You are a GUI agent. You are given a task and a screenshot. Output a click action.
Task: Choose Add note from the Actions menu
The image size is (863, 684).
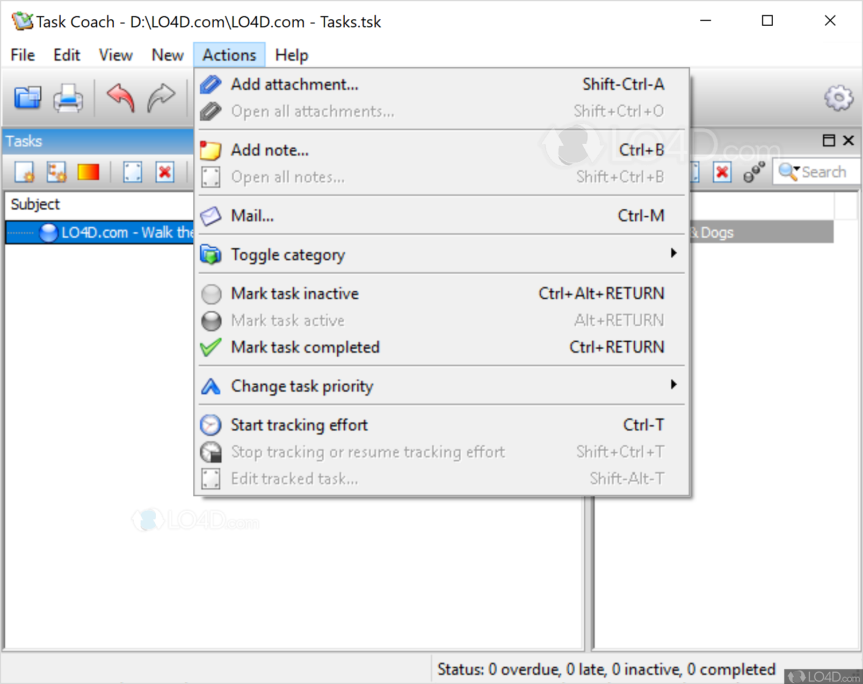click(x=270, y=150)
